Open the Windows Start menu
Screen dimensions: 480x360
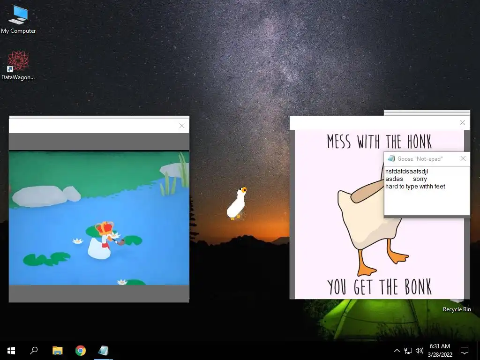11,351
